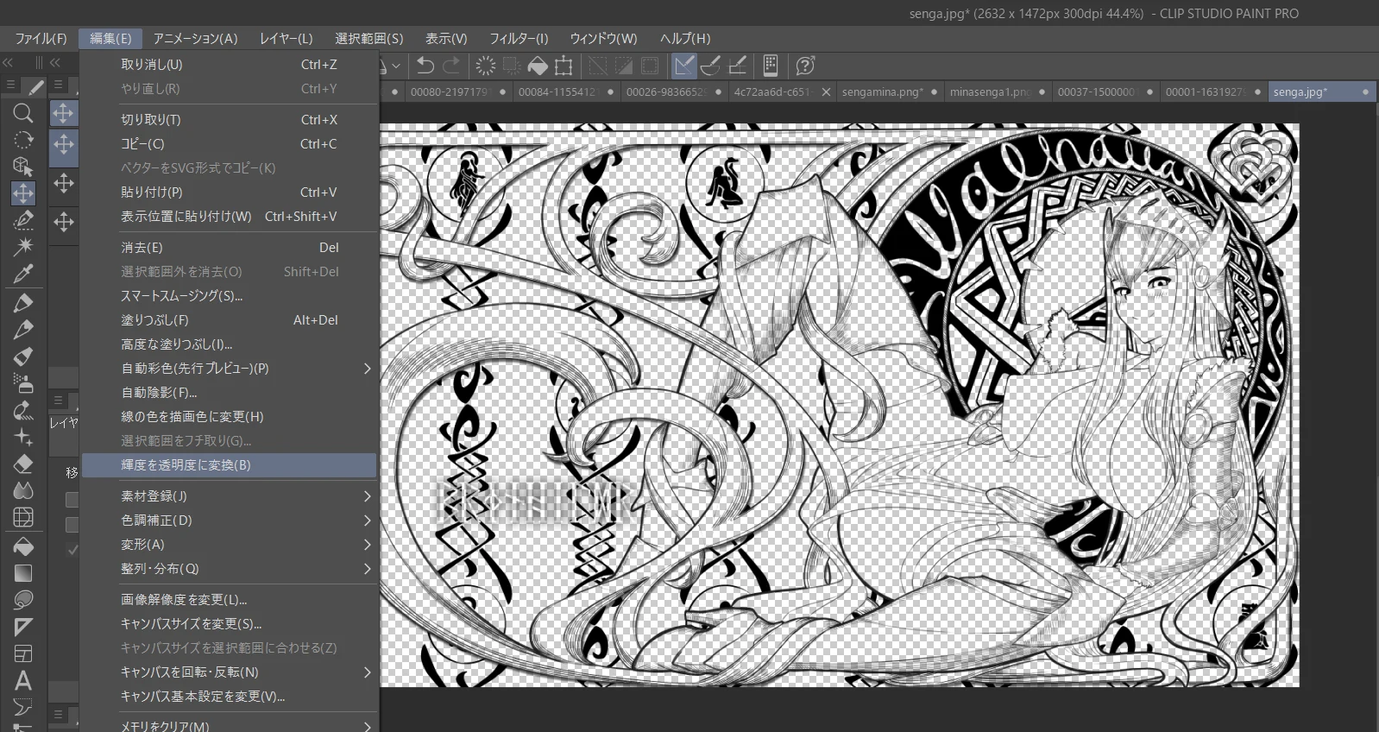Click the Clear (spinner) icon in command bar
The height and width of the screenshot is (732, 1379).
pyautogui.click(x=486, y=66)
